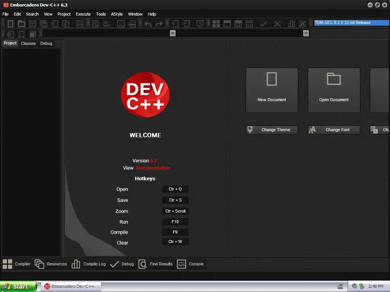Click the Windows start button

[x=18, y=286]
